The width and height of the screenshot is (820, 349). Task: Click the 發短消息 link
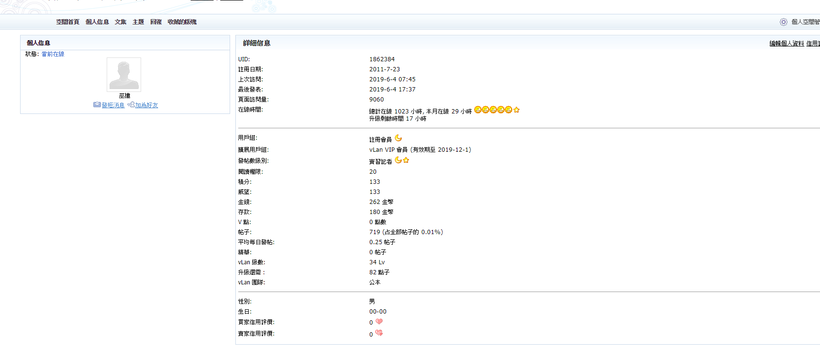coord(113,105)
